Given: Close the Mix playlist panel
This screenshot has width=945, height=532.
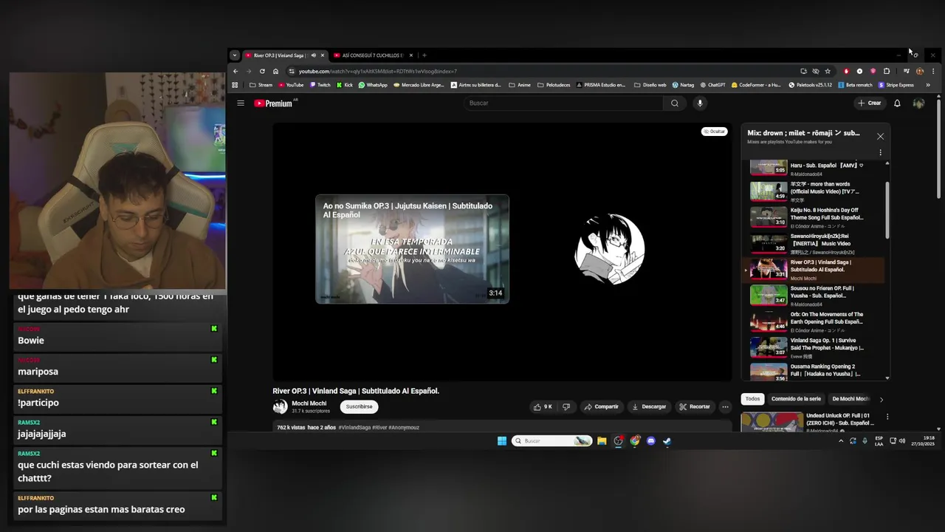Looking at the screenshot, I should pyautogui.click(x=880, y=137).
